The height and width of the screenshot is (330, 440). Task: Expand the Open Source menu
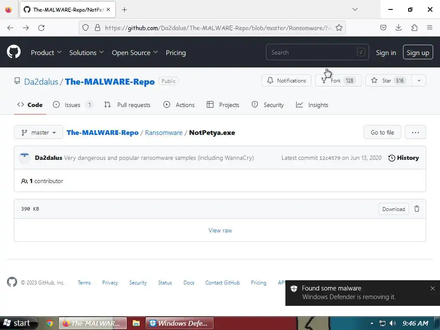click(x=134, y=52)
